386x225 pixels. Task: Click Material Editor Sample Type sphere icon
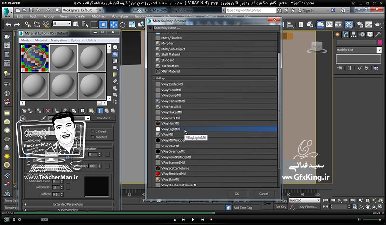(x=115, y=47)
